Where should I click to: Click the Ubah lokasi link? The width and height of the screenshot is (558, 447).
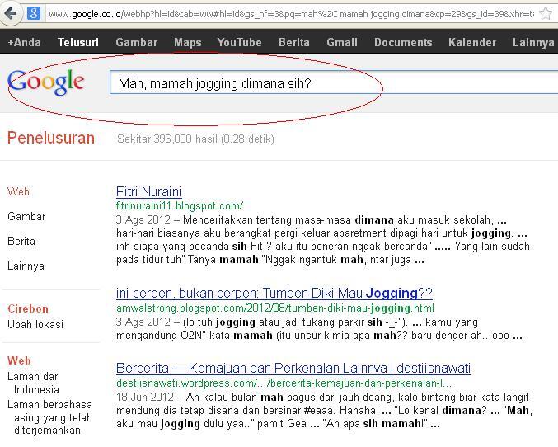click(35, 324)
